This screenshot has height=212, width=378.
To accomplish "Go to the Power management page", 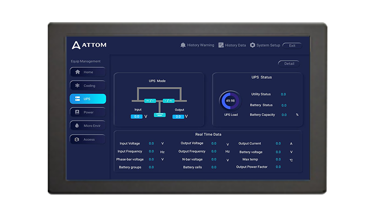I will (x=88, y=113).
